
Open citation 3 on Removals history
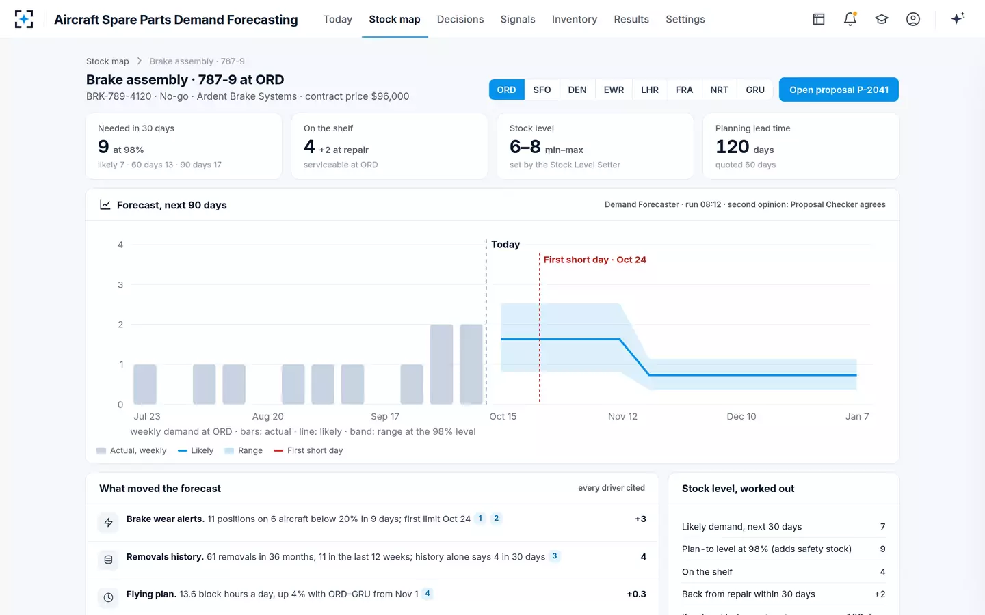[555, 556]
